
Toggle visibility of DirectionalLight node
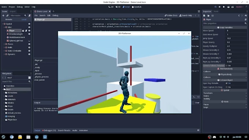(29, 34)
